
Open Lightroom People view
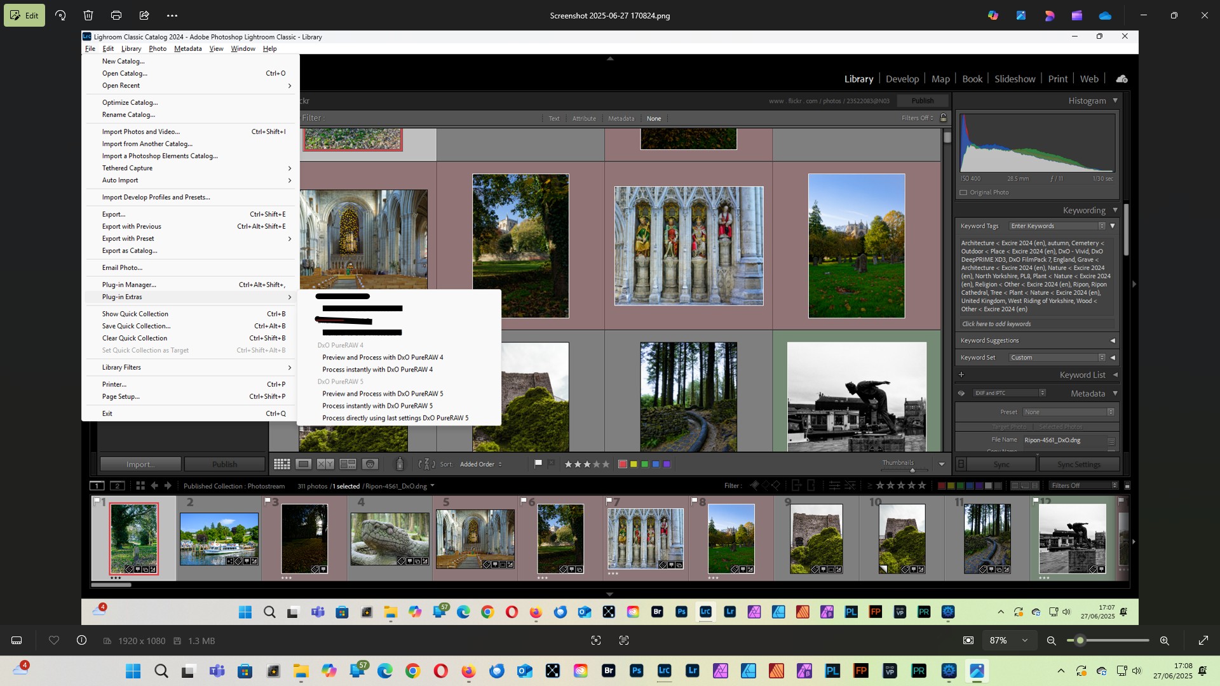tap(370, 464)
